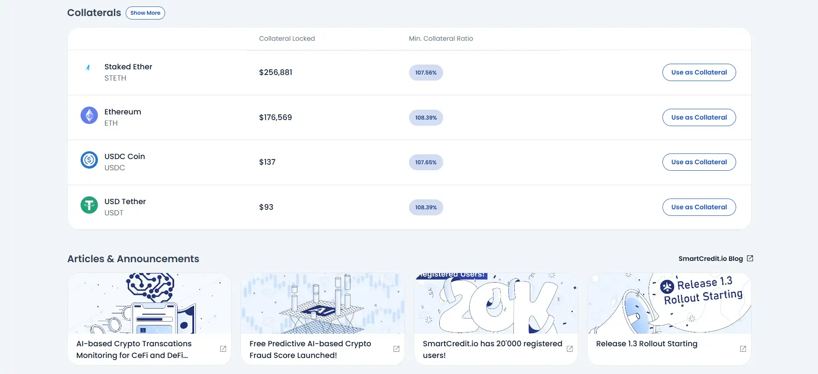Open the 20K registered users article thumbnail
This screenshot has height=374, width=818.
point(496,303)
